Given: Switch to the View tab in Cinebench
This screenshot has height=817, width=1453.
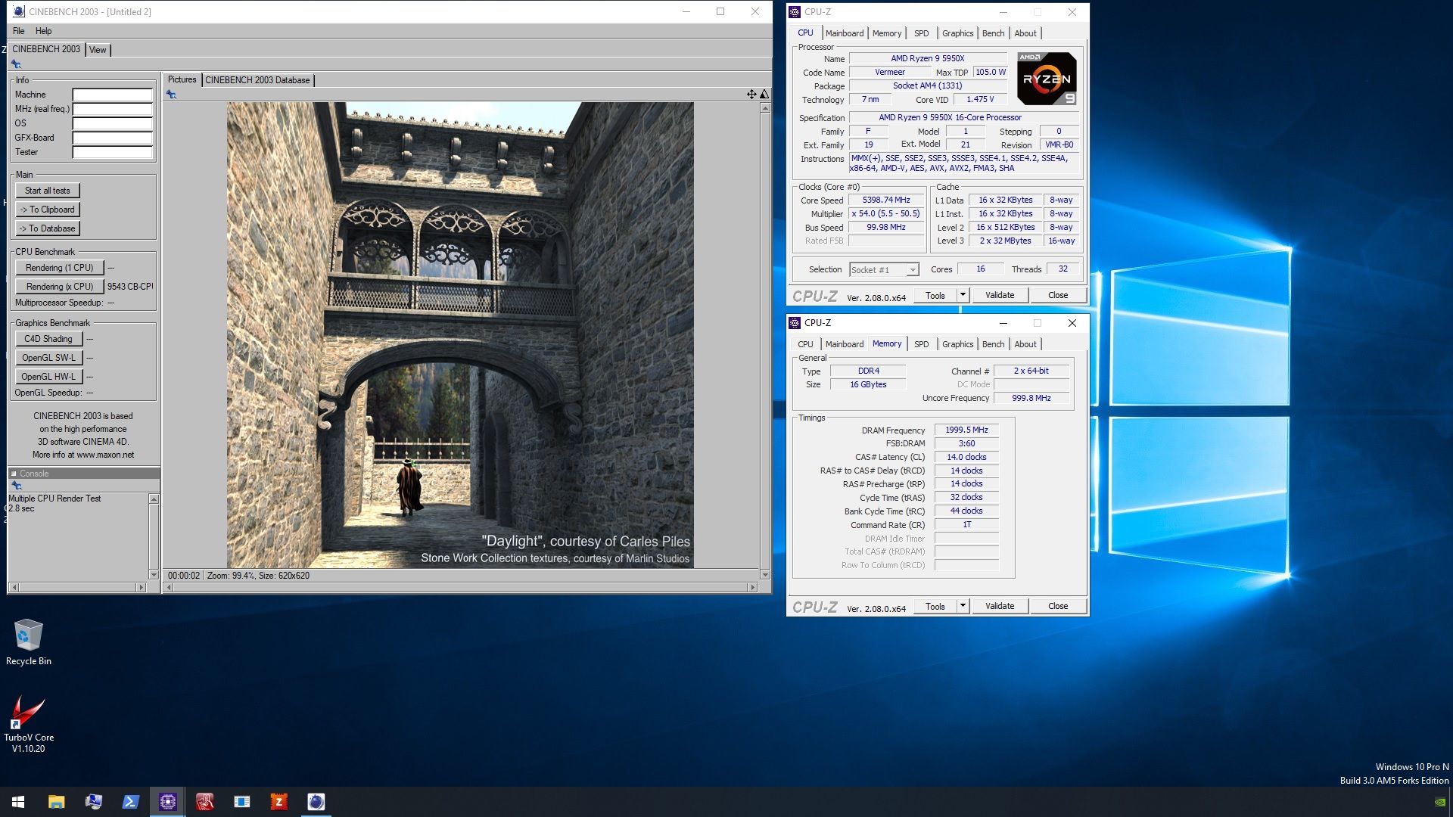Looking at the screenshot, I should (x=98, y=50).
